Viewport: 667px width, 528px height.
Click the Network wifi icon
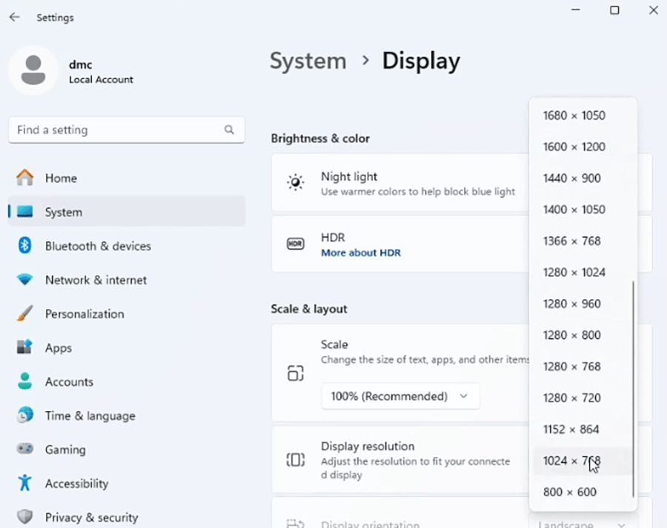point(24,280)
